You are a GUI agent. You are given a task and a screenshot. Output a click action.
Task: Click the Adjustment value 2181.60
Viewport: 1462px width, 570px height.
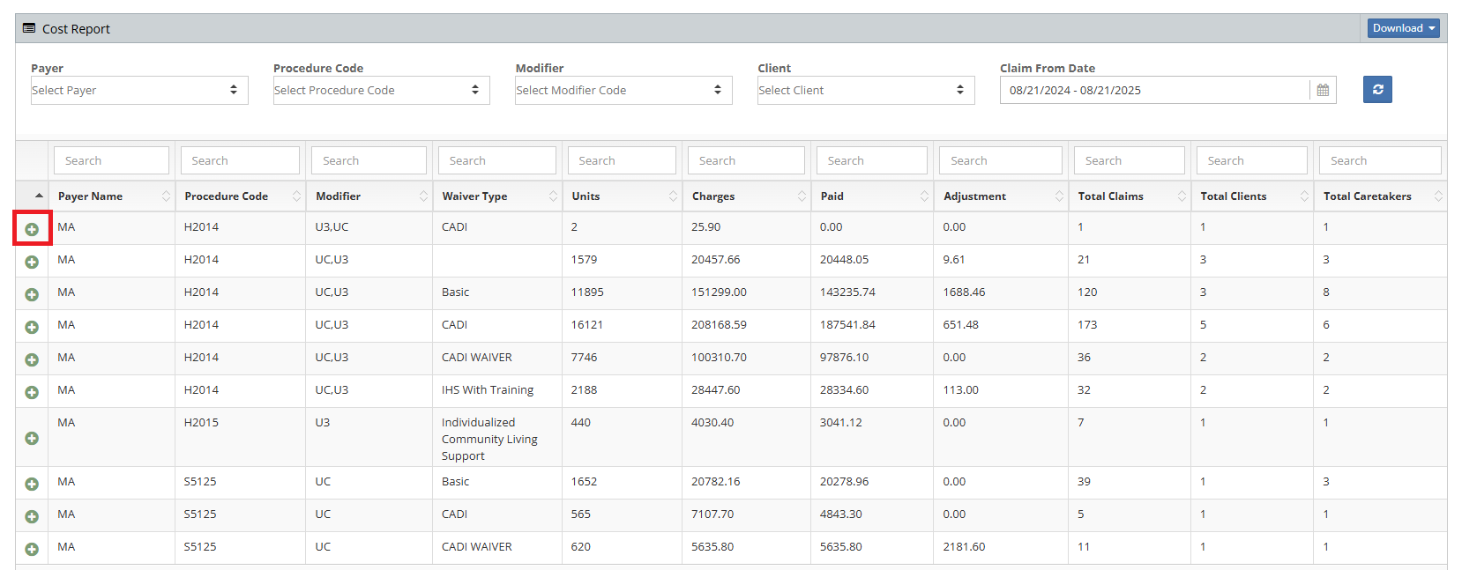click(x=964, y=547)
